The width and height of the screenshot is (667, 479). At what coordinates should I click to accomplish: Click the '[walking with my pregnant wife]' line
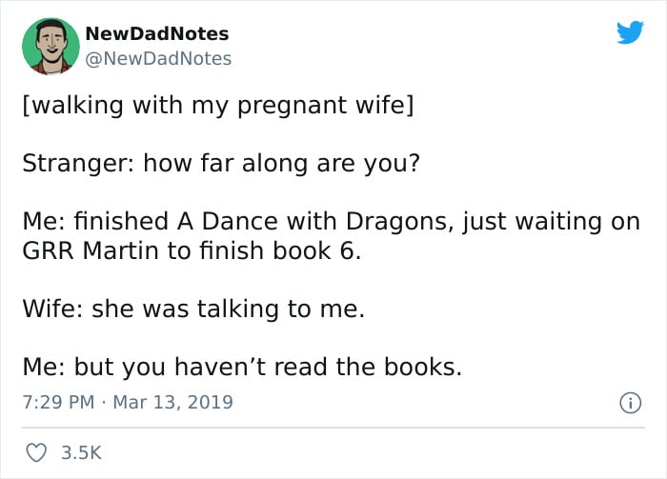(218, 106)
